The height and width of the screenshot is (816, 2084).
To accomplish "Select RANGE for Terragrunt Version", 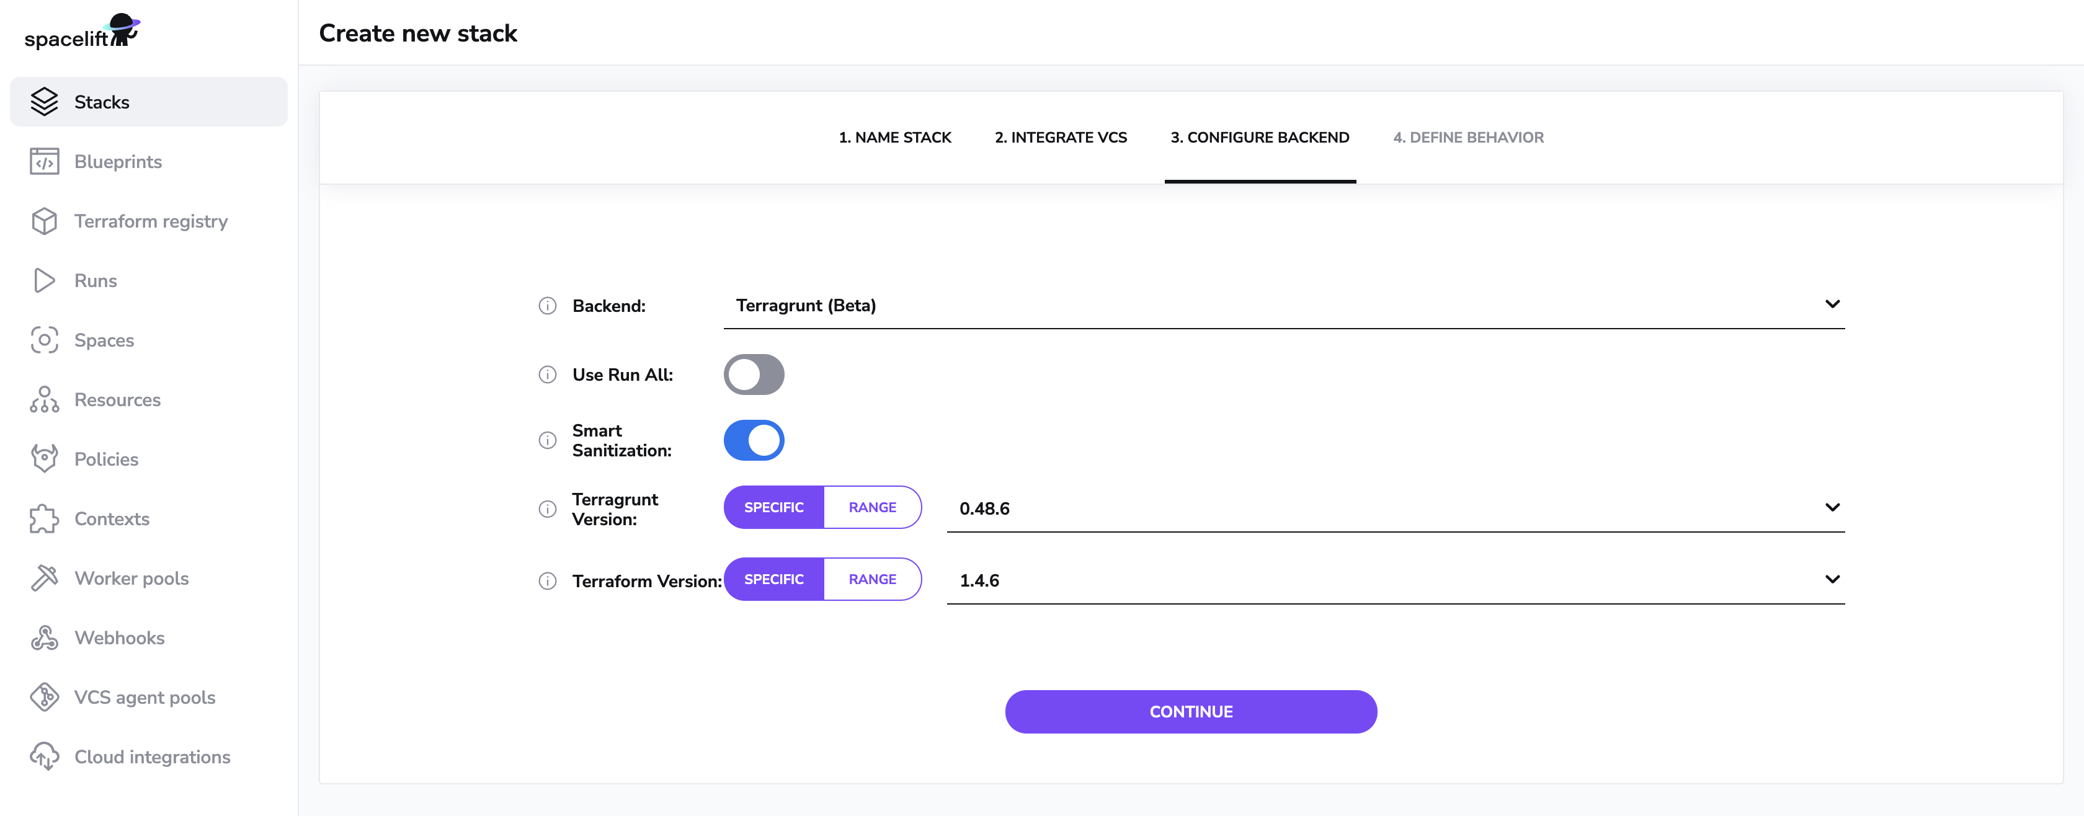I will point(871,507).
